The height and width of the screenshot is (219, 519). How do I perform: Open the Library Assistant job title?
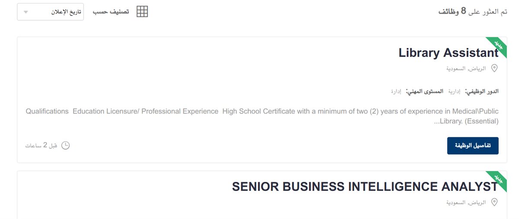pyautogui.click(x=449, y=53)
